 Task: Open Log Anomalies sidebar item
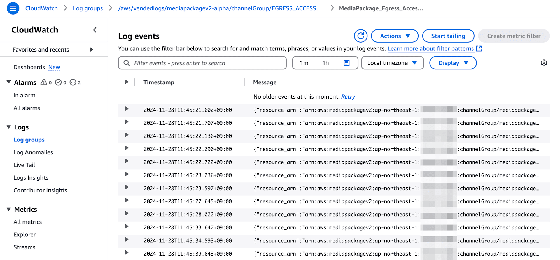33,152
